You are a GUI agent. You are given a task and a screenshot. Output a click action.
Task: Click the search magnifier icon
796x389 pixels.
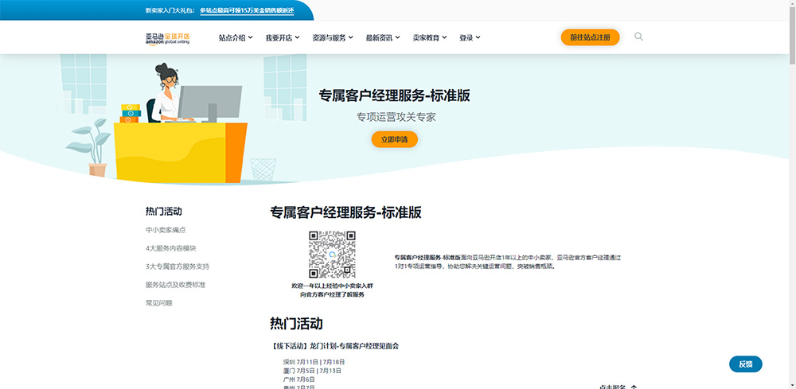pos(638,37)
